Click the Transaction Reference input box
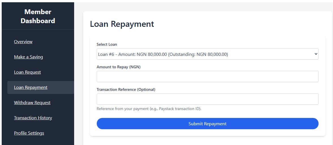The height and width of the screenshot is (145, 333). [207, 99]
